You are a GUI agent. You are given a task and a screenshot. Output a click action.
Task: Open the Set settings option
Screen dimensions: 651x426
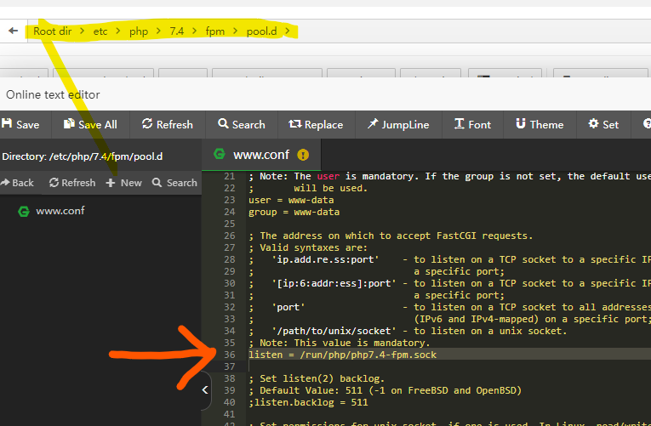click(x=603, y=124)
